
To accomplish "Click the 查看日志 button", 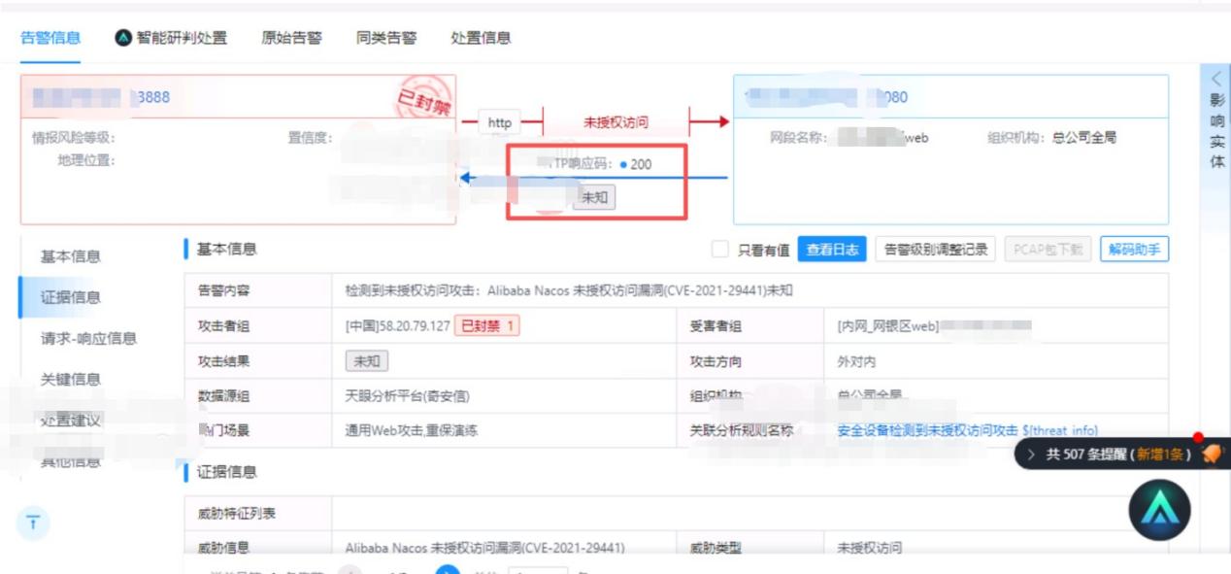I will (832, 251).
